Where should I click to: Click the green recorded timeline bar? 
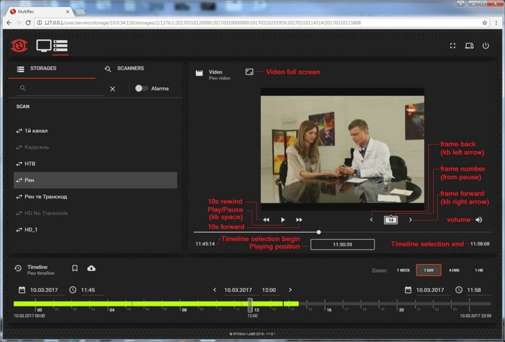(x=156, y=303)
